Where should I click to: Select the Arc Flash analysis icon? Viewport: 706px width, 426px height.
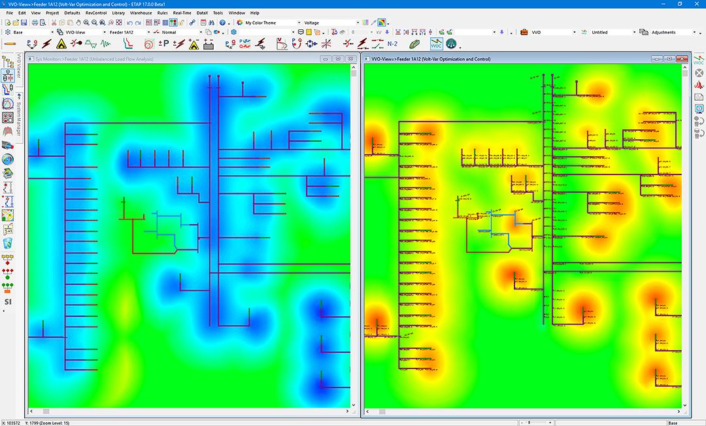point(61,44)
